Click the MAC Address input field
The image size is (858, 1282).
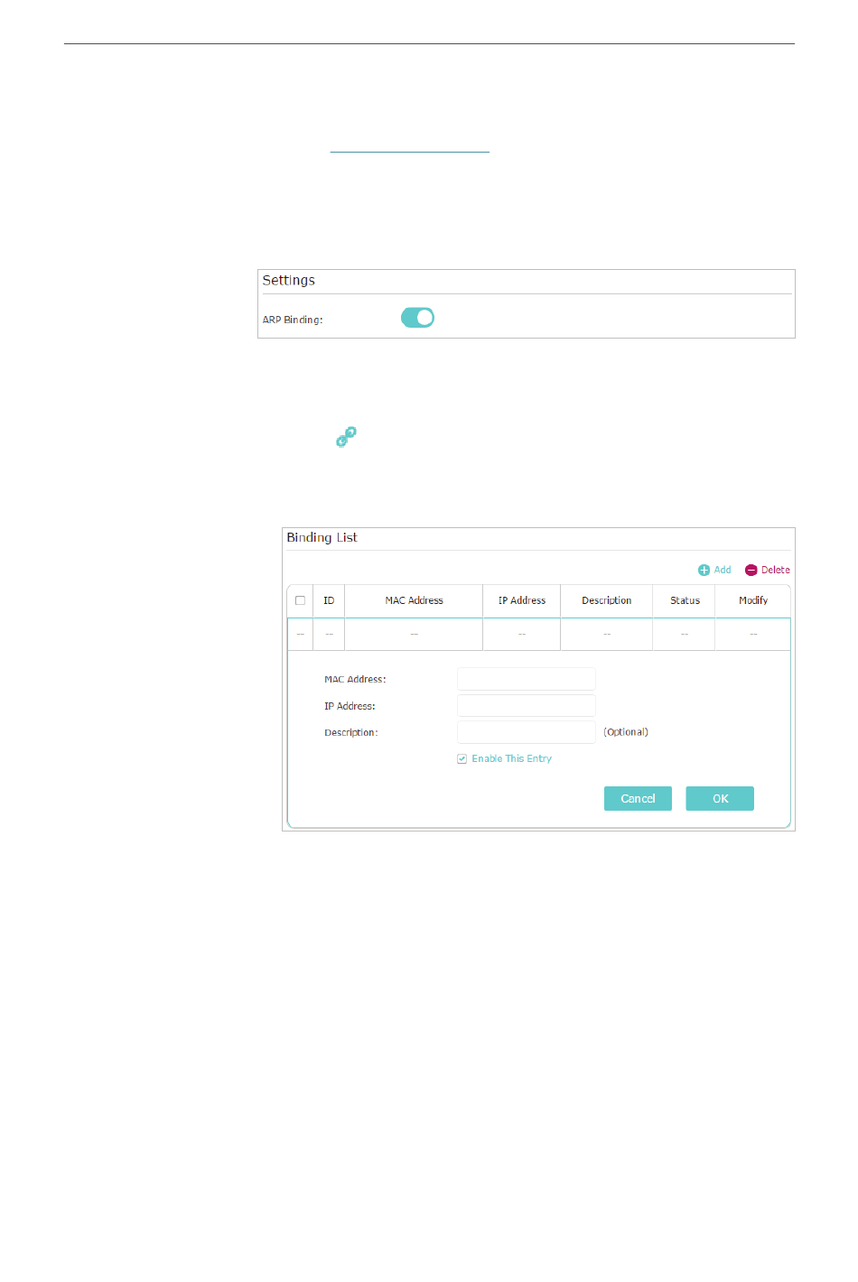tap(526, 679)
